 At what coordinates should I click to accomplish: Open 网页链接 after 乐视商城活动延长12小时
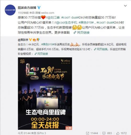(x=102, y=49)
